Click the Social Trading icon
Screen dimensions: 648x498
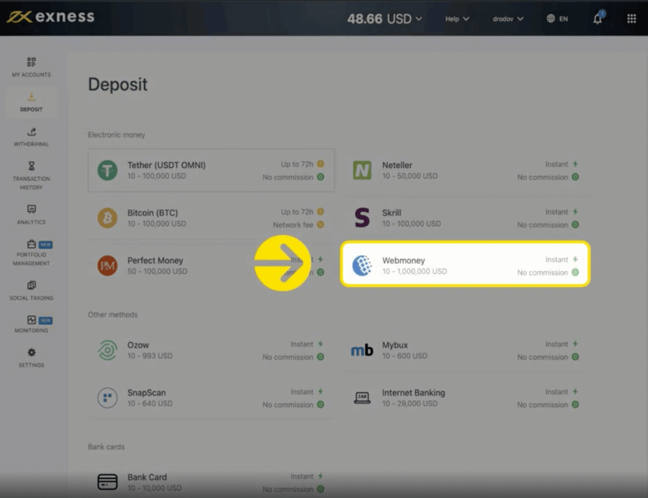32,285
